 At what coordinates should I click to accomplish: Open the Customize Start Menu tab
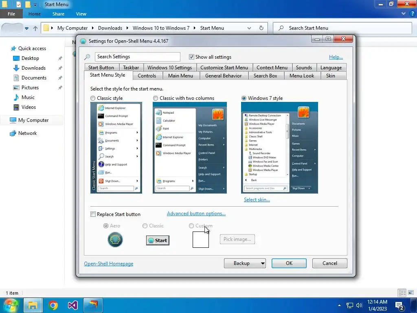pos(224,68)
